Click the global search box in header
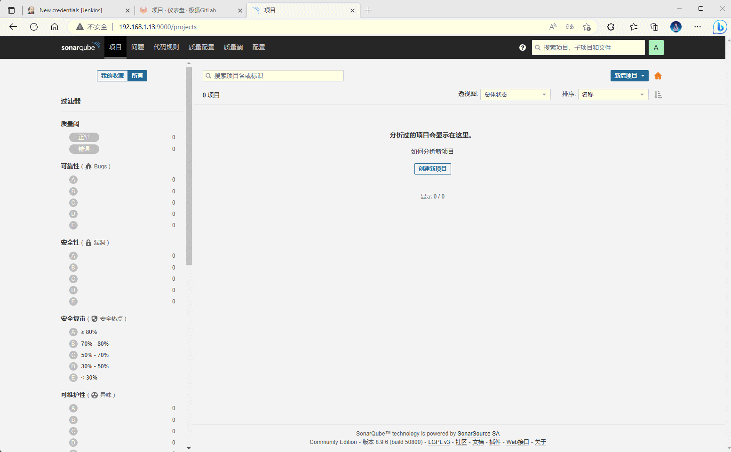This screenshot has width=731, height=452. [588, 48]
